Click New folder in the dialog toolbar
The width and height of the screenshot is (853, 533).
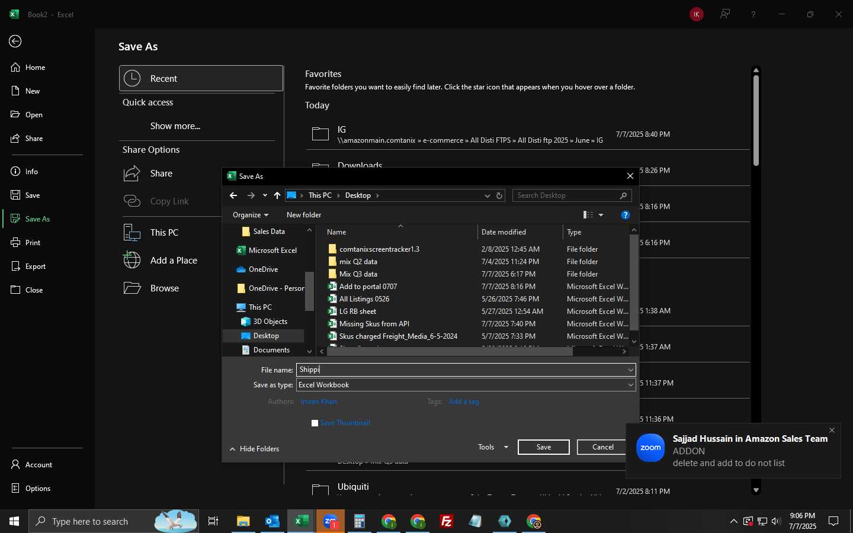(x=304, y=215)
